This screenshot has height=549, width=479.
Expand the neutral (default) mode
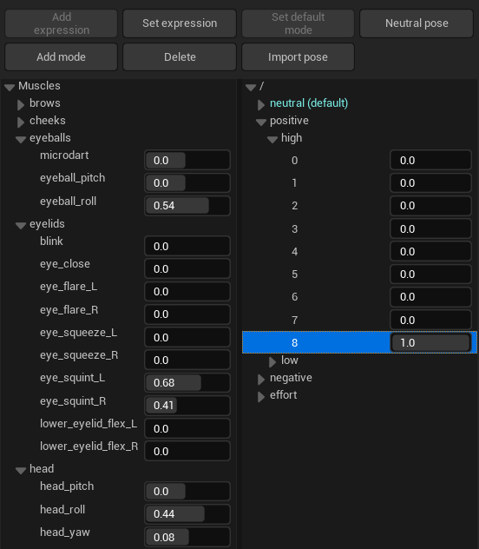coord(261,104)
